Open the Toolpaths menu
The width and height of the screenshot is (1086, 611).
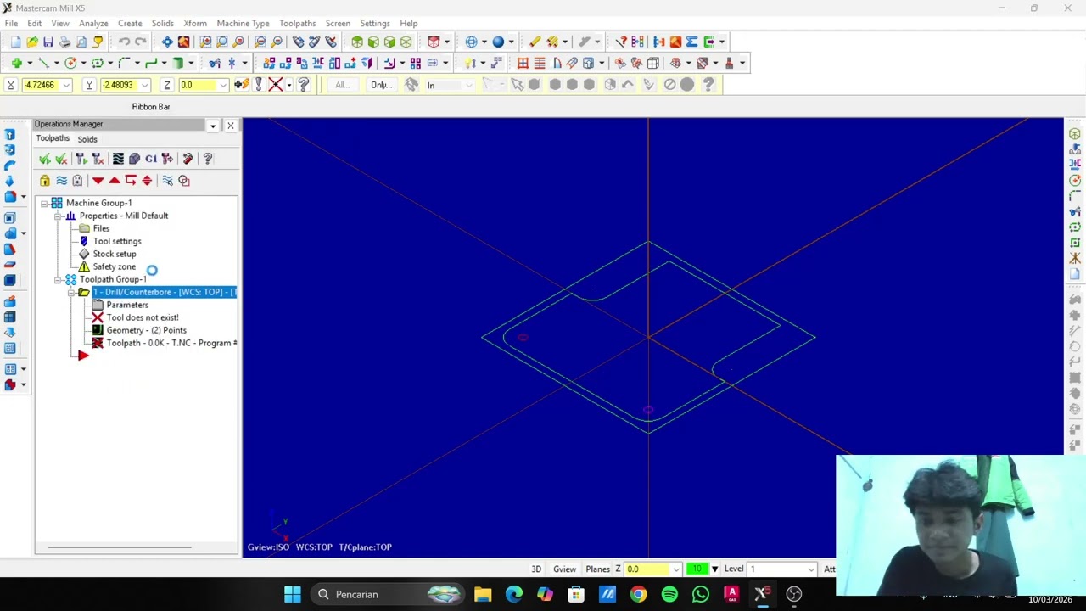297,23
